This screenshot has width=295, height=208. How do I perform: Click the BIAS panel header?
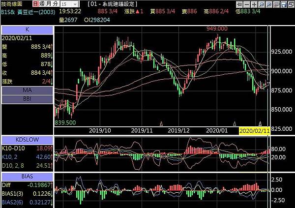(x=27, y=177)
